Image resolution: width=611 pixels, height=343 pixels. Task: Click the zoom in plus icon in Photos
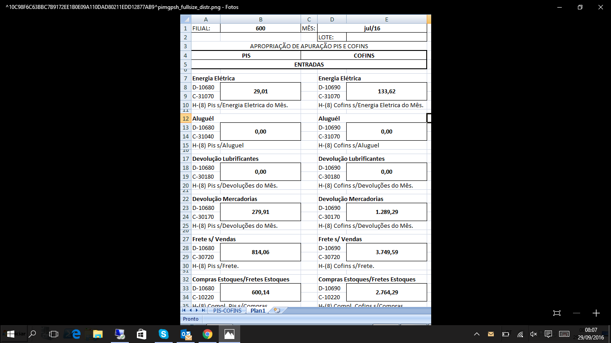point(596,313)
